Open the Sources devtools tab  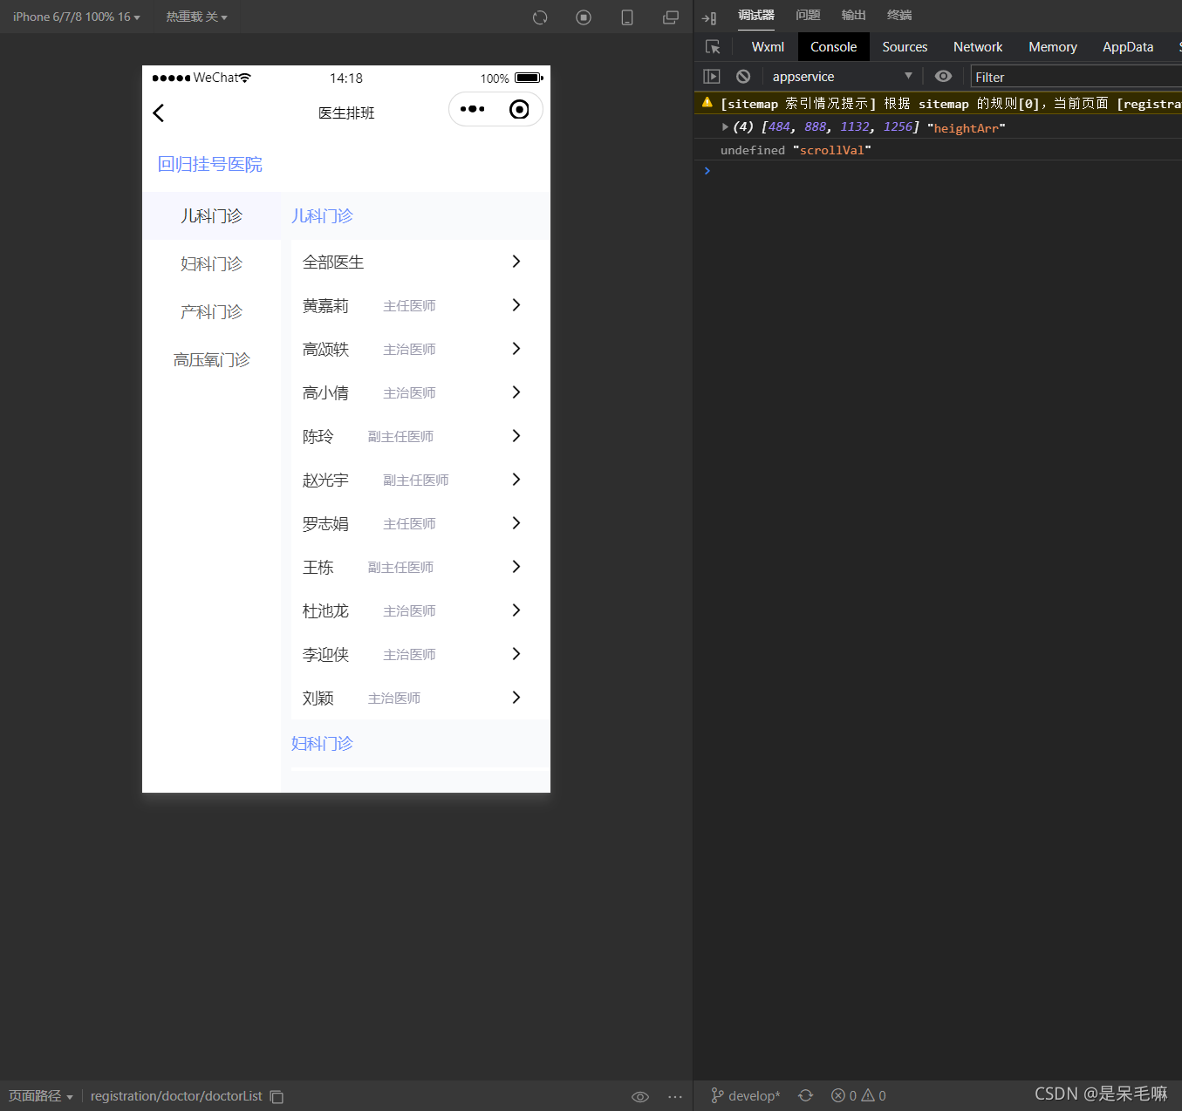[905, 47]
